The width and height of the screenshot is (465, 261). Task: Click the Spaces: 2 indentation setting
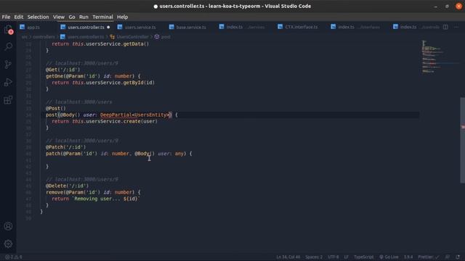pos(314,257)
